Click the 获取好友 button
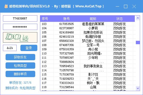Screen dimensions: 143x95 click(x=20, y=57)
